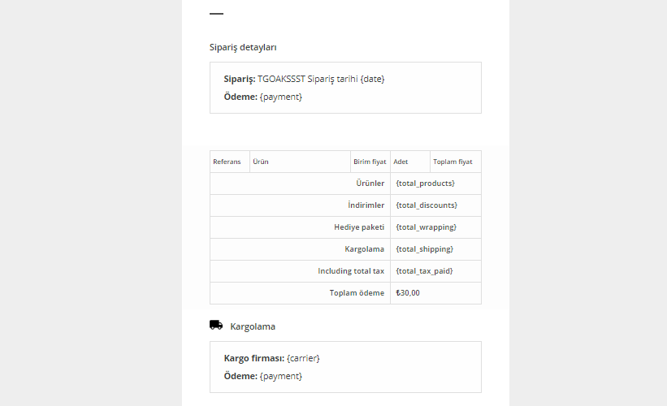
Task: Click the Referans column header
Action: coord(227,162)
